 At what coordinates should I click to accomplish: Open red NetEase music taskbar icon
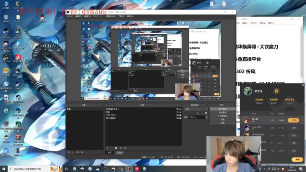coord(137,169)
